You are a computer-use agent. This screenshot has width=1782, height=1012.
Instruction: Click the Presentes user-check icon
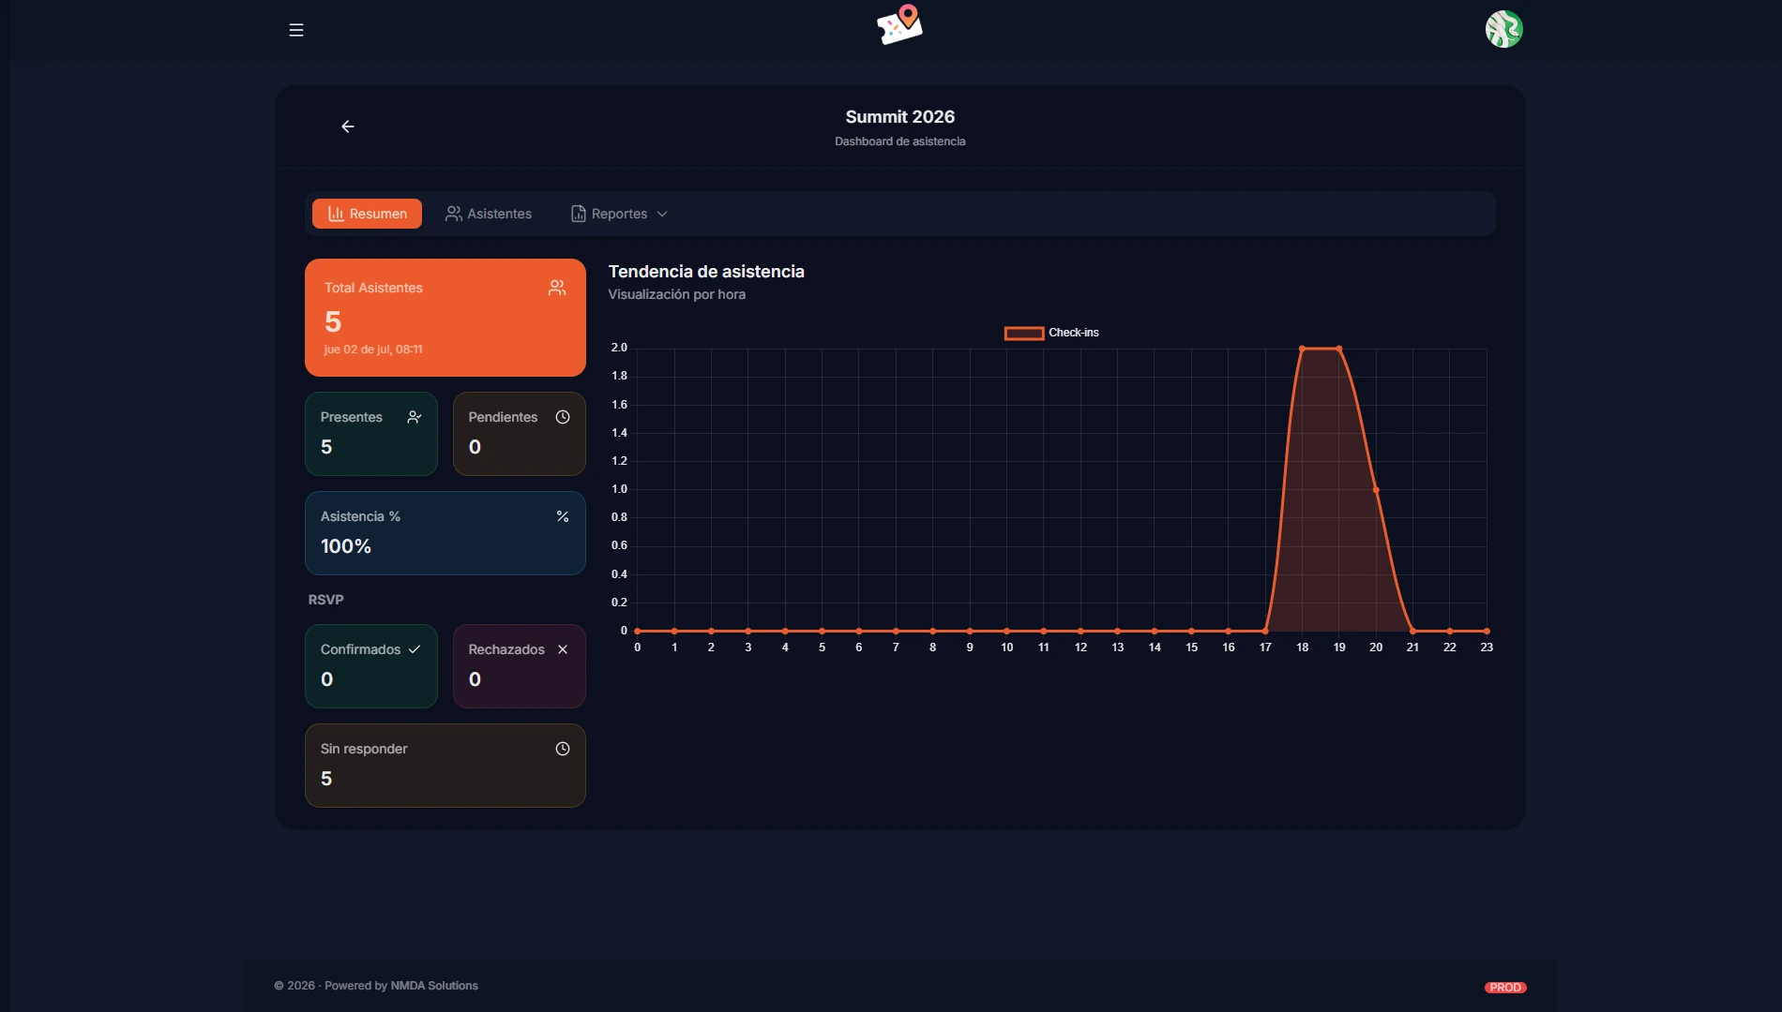415,417
